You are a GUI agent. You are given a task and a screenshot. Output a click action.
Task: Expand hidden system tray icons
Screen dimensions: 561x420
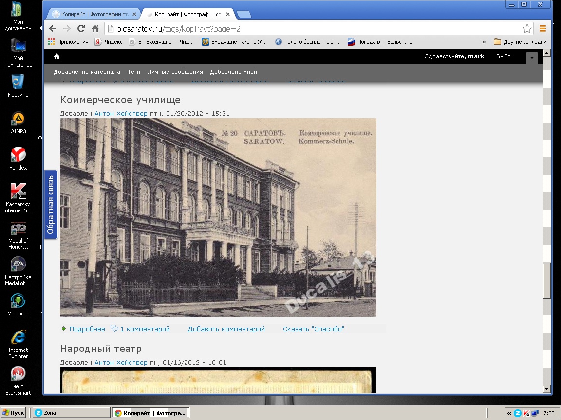point(509,413)
